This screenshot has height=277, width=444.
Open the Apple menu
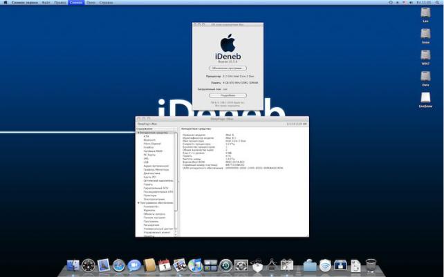[5, 2]
